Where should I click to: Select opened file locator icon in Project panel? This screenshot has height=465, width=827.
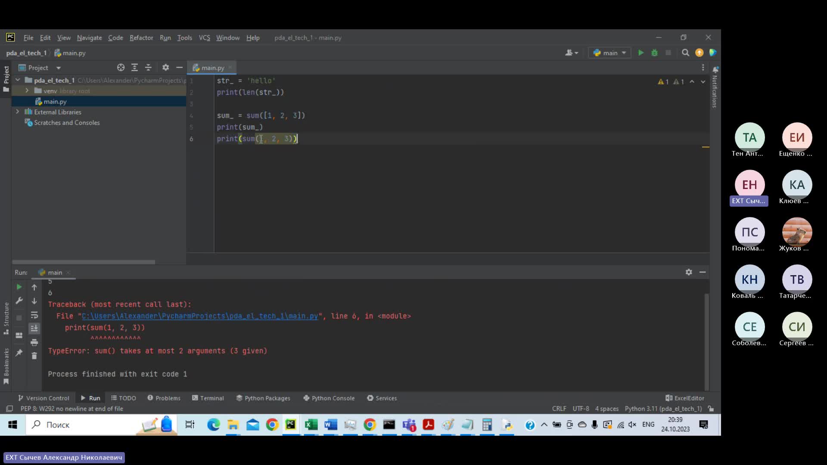click(x=121, y=68)
